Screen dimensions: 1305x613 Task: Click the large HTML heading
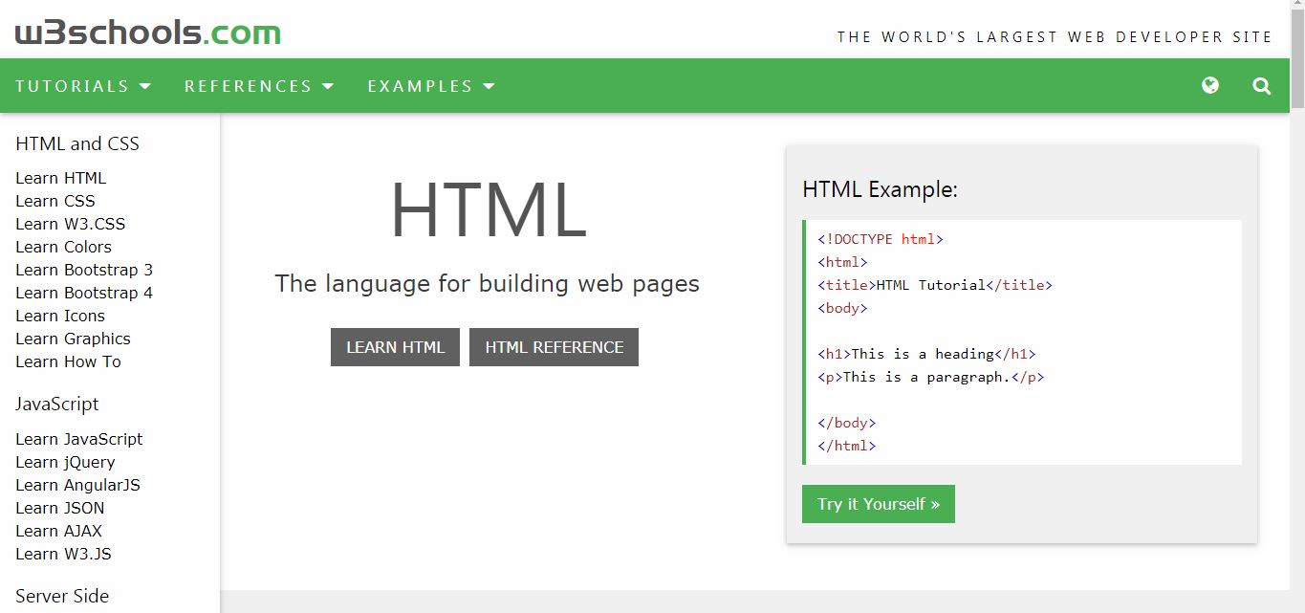tap(488, 210)
